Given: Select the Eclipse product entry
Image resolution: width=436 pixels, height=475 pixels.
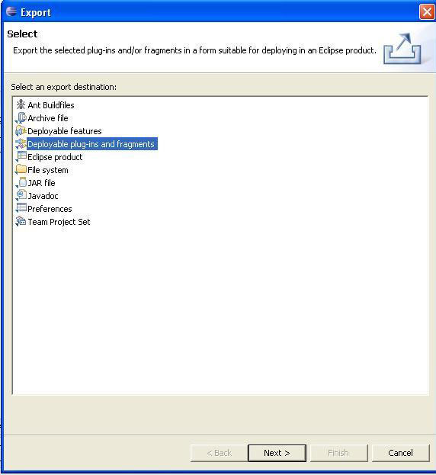Looking at the screenshot, I should (x=55, y=157).
